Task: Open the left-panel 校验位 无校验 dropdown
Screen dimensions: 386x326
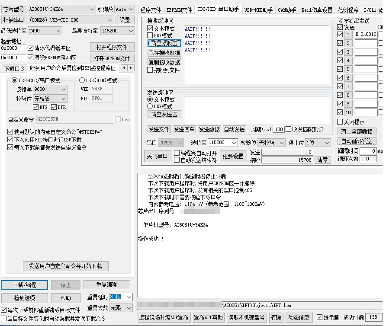Action: tap(50, 99)
